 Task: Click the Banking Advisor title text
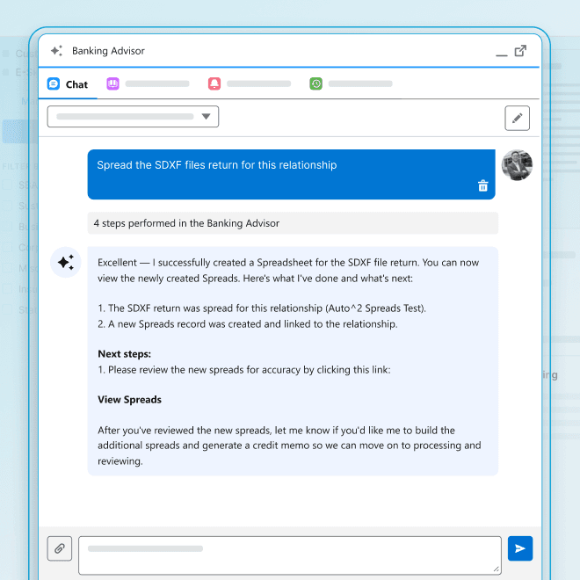point(108,51)
